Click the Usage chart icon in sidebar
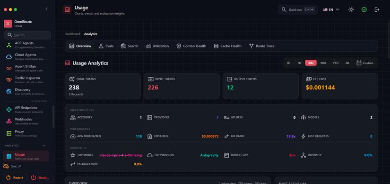The height and width of the screenshot is (184, 390). click(9, 157)
